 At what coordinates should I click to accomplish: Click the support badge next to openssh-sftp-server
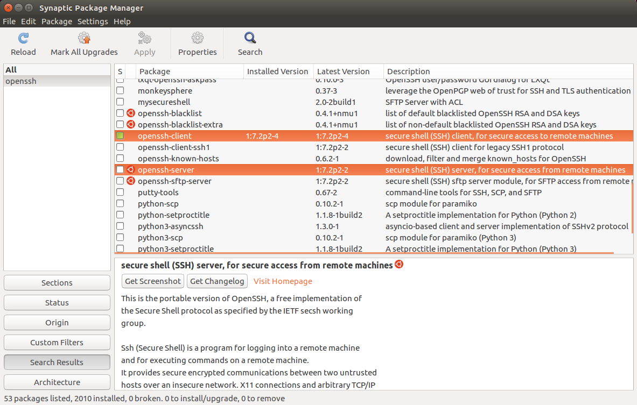130,181
